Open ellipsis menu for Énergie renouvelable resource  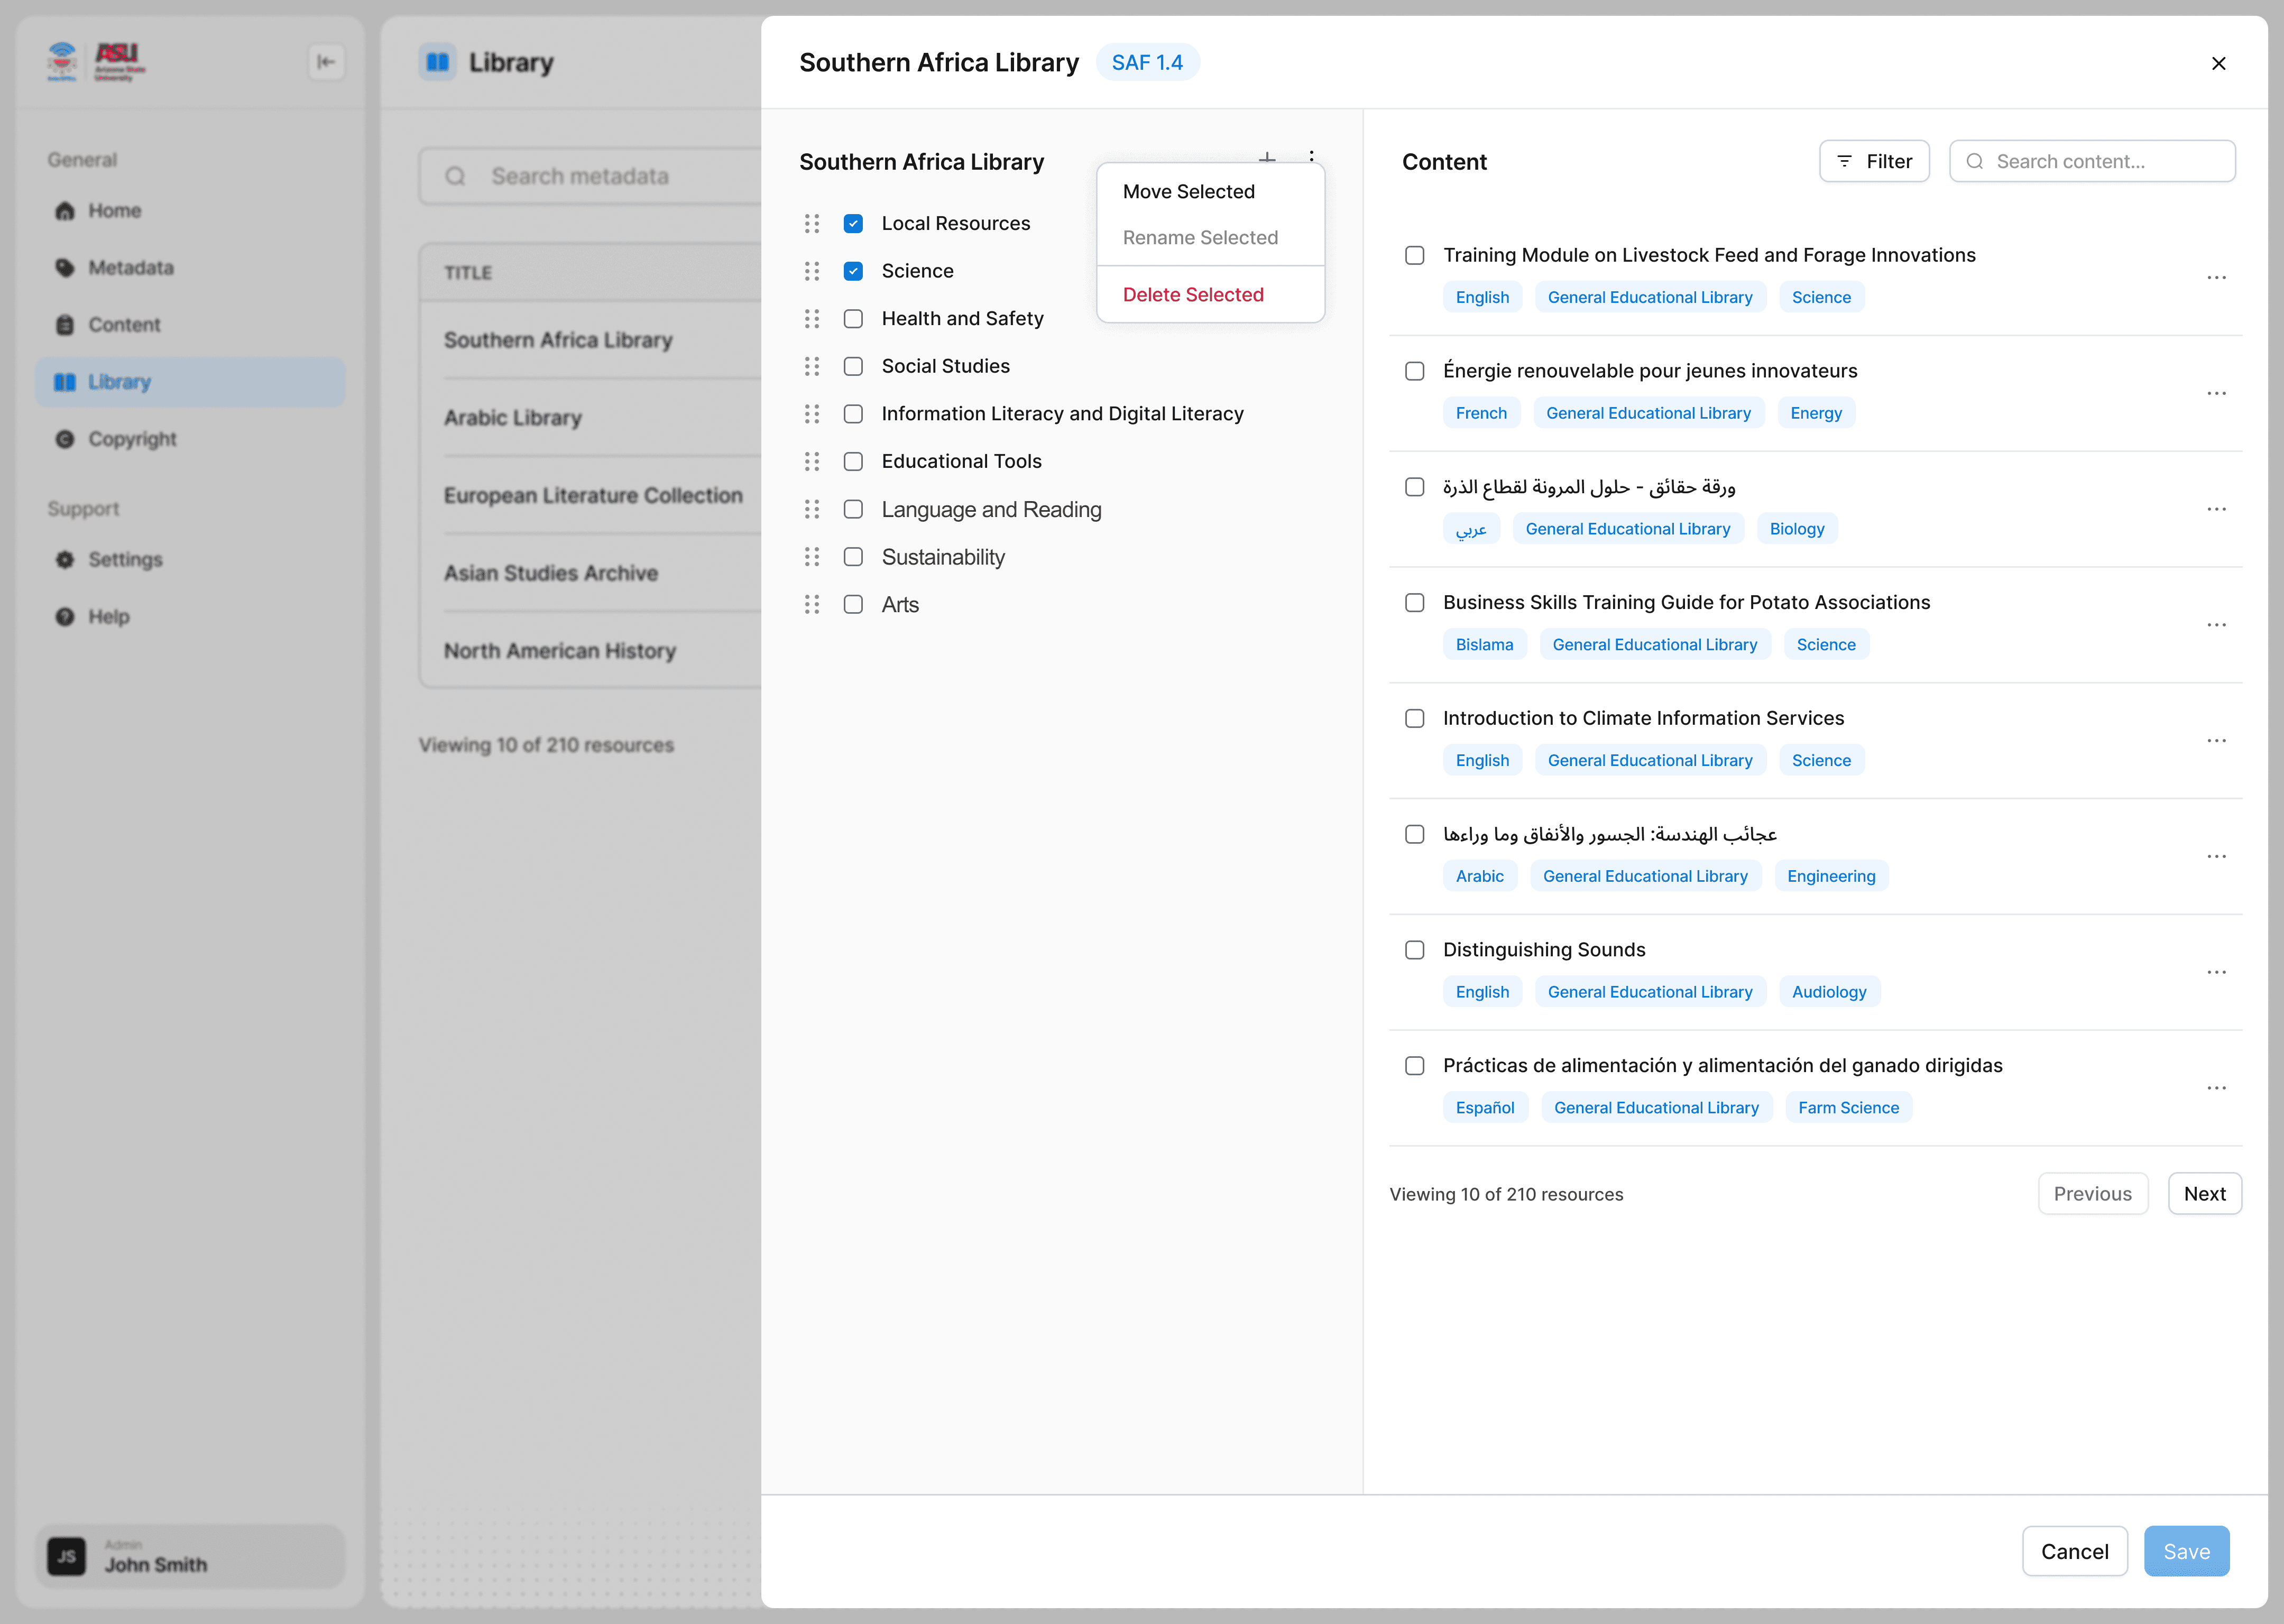point(2216,393)
